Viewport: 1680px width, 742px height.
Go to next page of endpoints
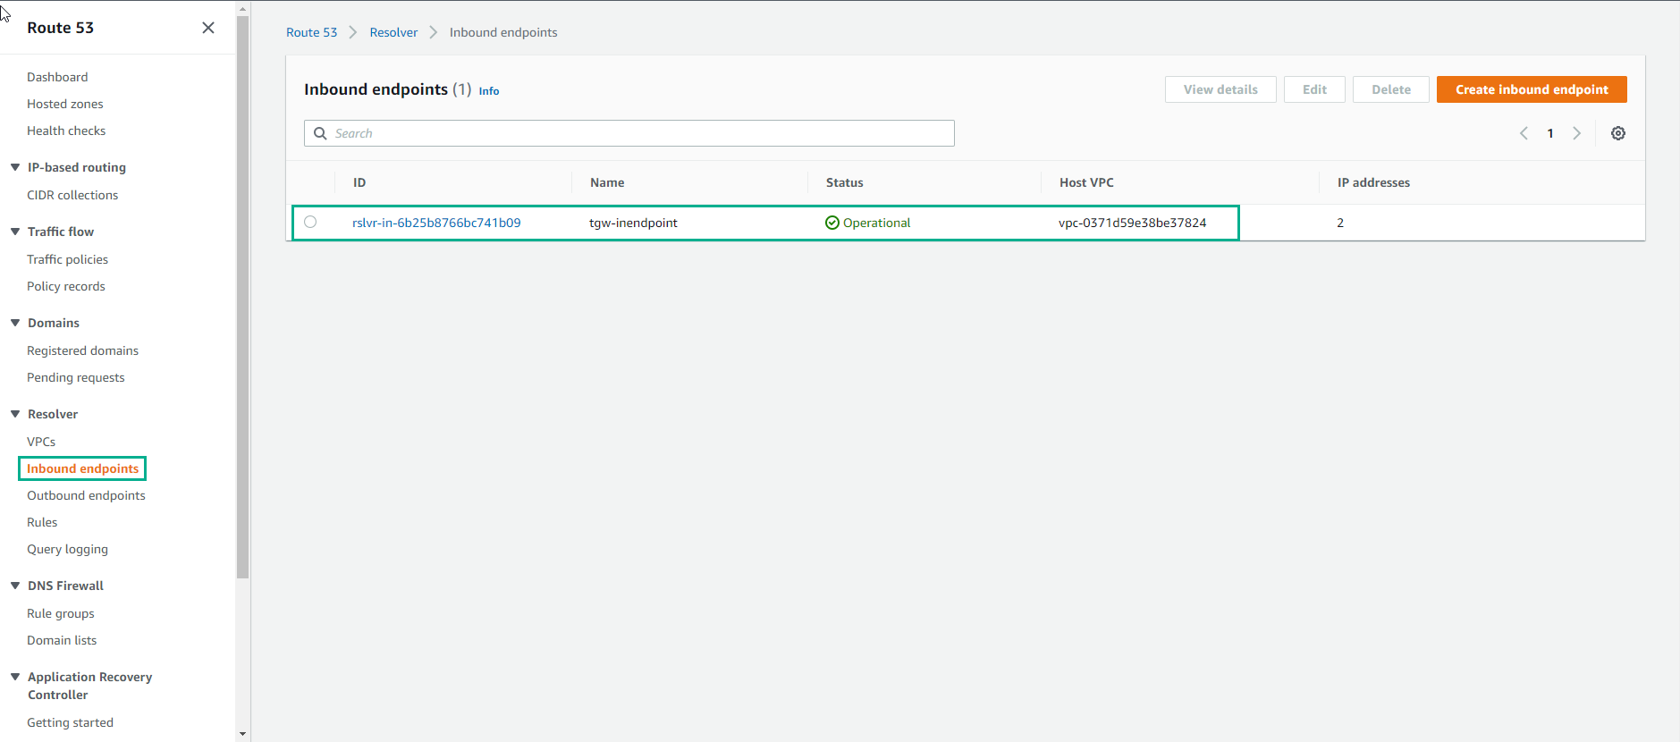1577,133
